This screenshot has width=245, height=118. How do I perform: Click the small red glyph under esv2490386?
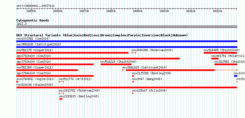134,53
